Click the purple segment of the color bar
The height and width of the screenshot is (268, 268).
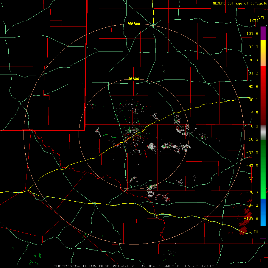263,33
